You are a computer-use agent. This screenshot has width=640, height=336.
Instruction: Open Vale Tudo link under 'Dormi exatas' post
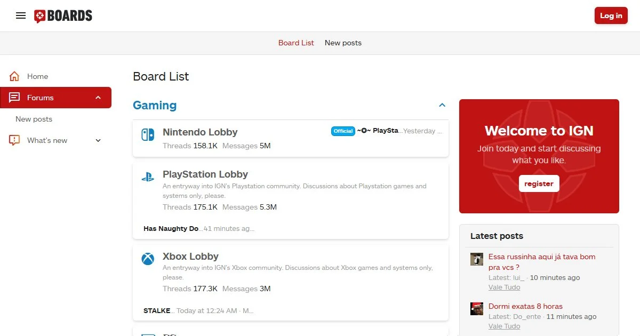point(504,326)
